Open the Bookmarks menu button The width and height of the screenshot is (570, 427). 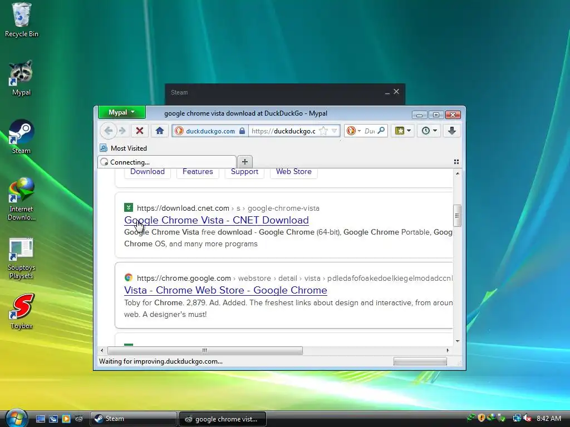coord(403,131)
